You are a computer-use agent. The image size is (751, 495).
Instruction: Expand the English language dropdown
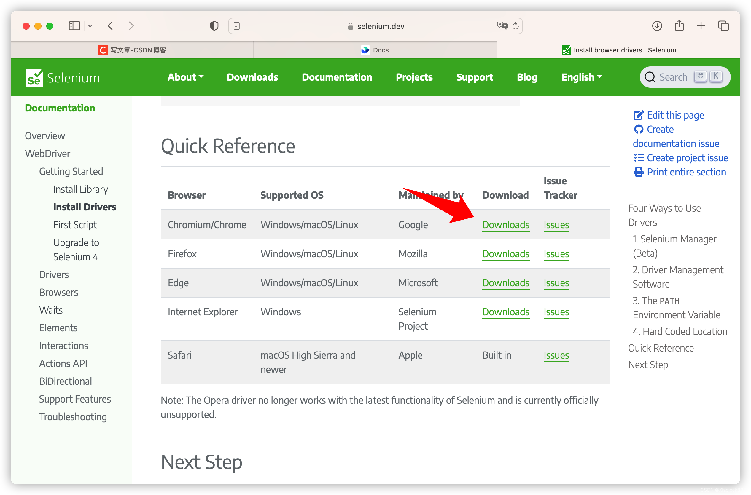point(581,77)
